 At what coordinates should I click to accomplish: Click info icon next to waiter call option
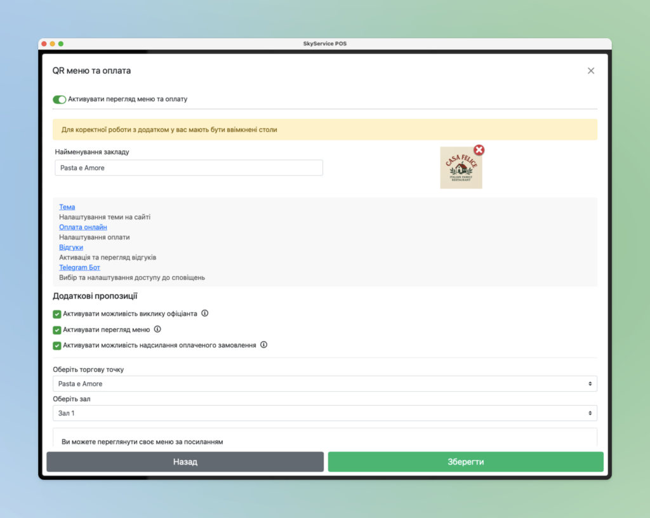pos(205,314)
